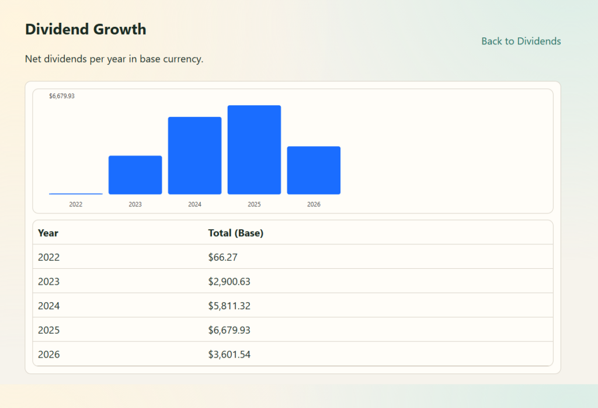Select the $5,811.32 table value
This screenshot has height=408, width=598.
pos(229,306)
